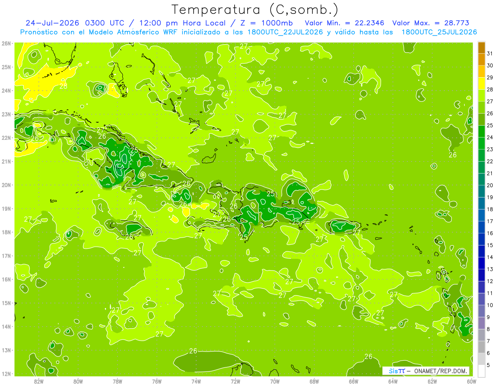This screenshot has width=501, height=387.
Task: Select the legend swatch between 14 and 15
Action: pos(481,251)
